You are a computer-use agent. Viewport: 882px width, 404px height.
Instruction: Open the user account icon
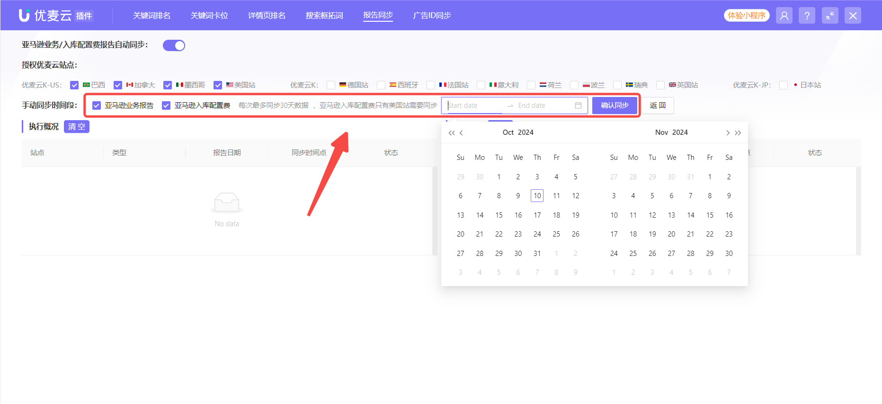(x=784, y=16)
